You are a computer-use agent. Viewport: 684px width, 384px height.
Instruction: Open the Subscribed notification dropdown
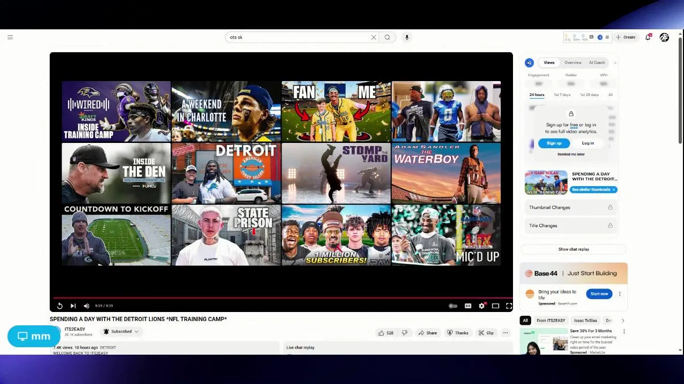click(121, 332)
